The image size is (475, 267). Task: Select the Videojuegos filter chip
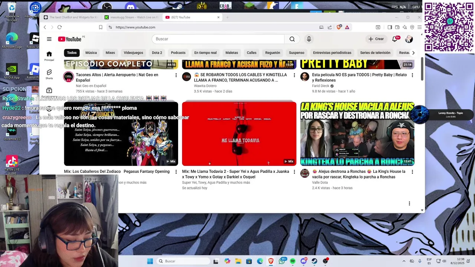[x=133, y=53]
